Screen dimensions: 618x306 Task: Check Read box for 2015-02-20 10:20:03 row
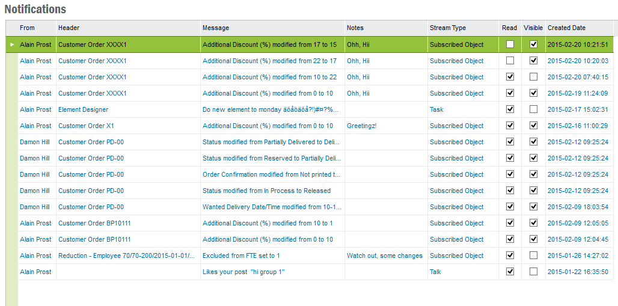tap(510, 61)
